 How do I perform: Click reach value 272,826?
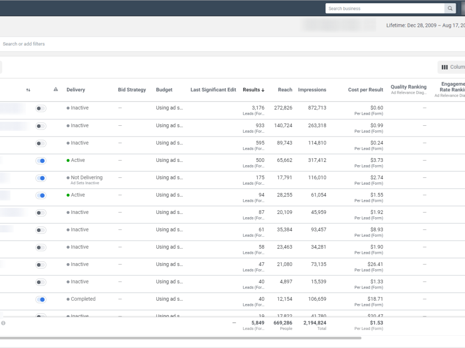coord(283,108)
